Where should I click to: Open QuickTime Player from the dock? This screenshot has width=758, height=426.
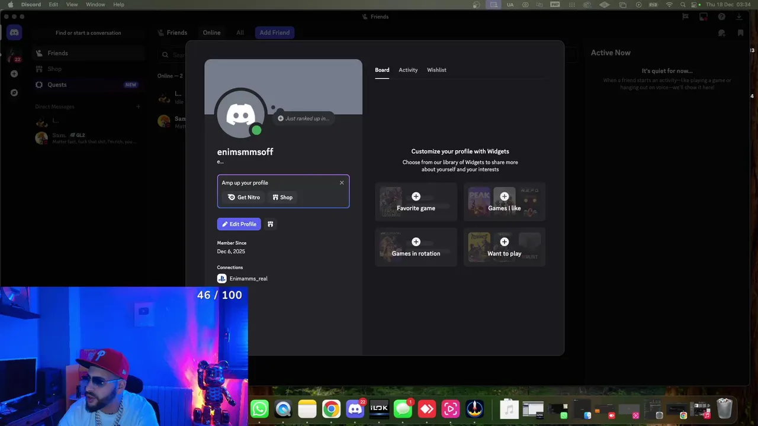[x=283, y=409]
